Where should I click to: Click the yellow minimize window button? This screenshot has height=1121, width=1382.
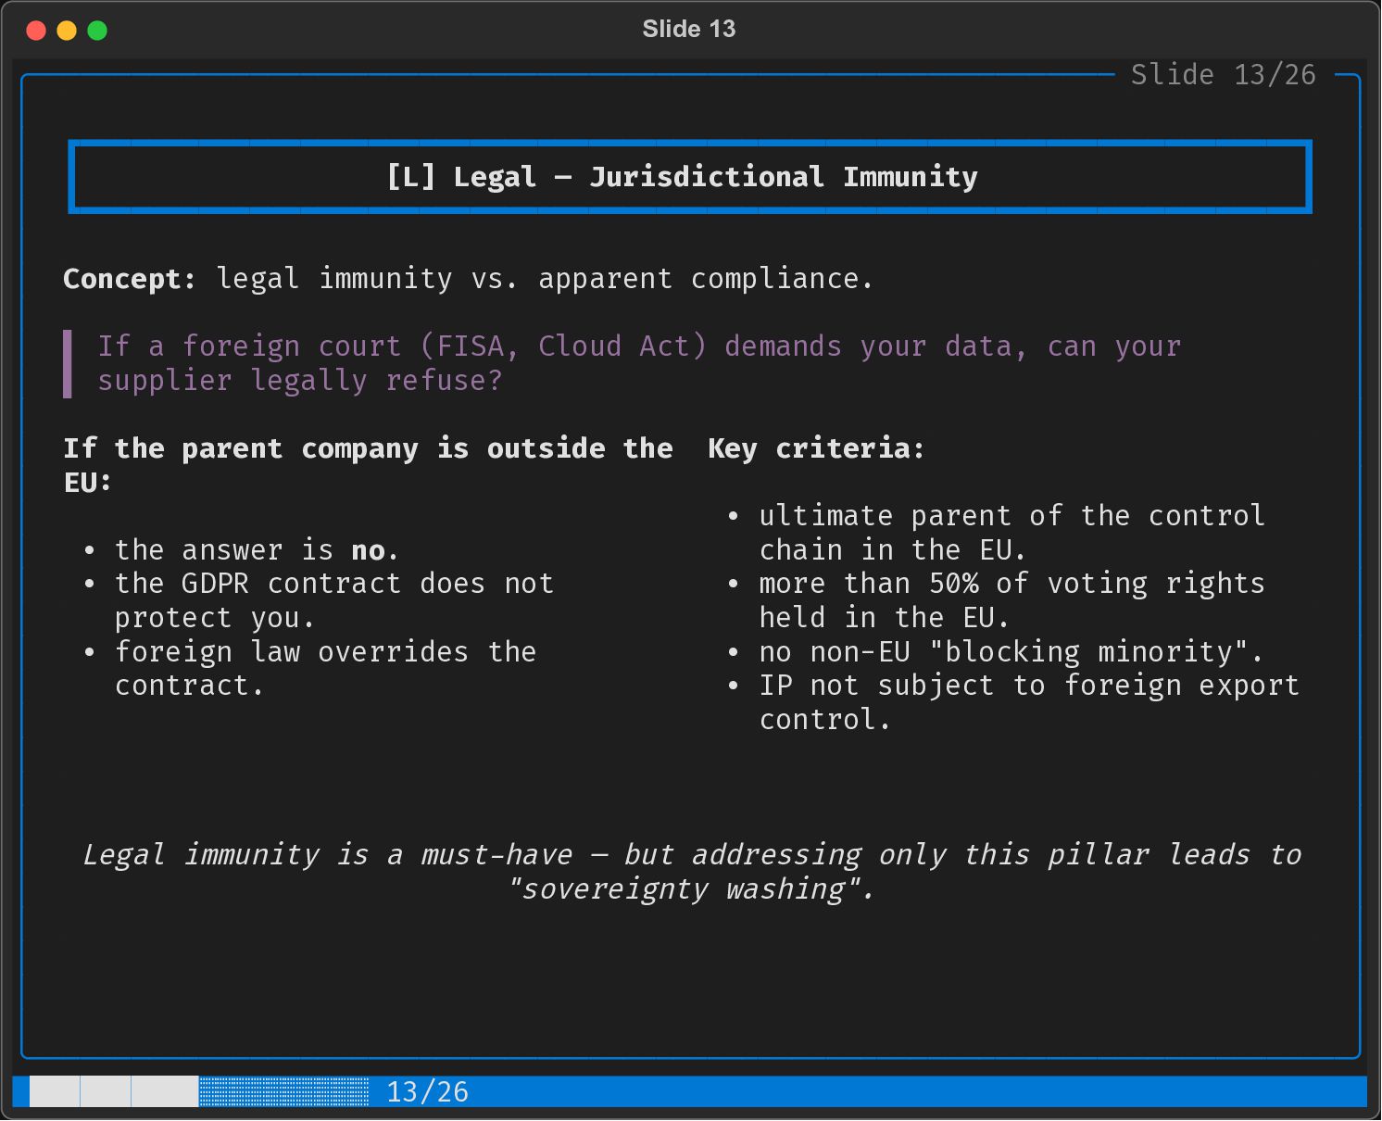click(67, 31)
